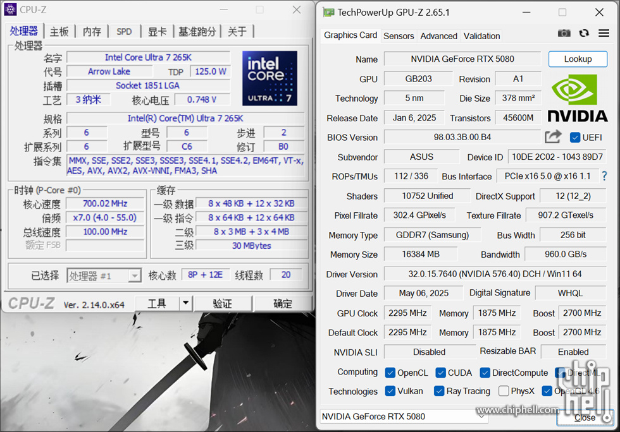Screen dimensions: 620x432
Task: Click the 确定 button in CPU-Z
Action: pos(283,303)
